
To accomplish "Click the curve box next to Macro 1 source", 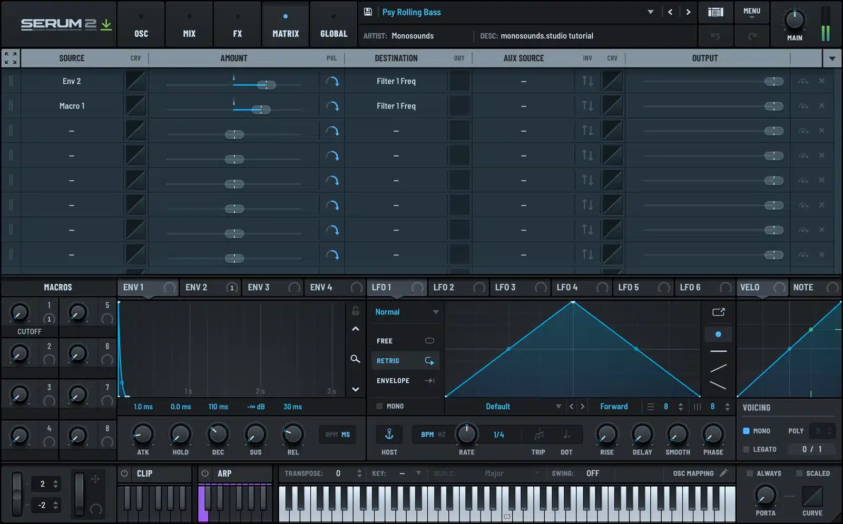I will point(135,106).
